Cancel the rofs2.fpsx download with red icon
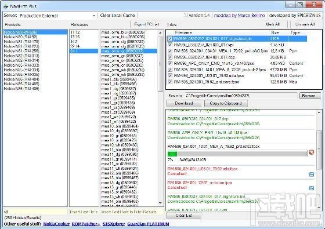Viewport: 325px width, 229px height. (x=311, y=152)
